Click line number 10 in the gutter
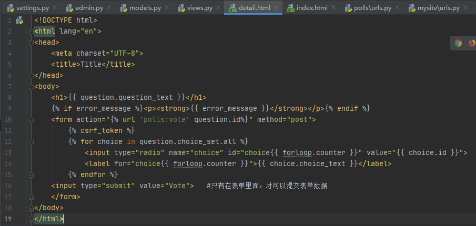This screenshot has width=476, height=226. pos(8,119)
